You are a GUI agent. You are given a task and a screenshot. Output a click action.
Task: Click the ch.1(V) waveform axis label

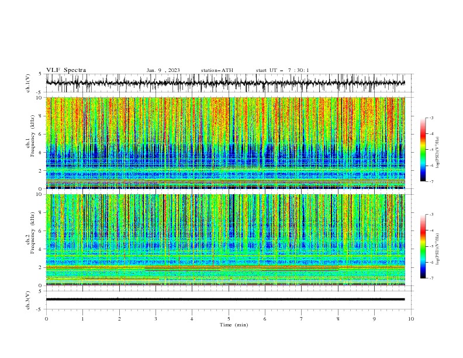coord(27,83)
